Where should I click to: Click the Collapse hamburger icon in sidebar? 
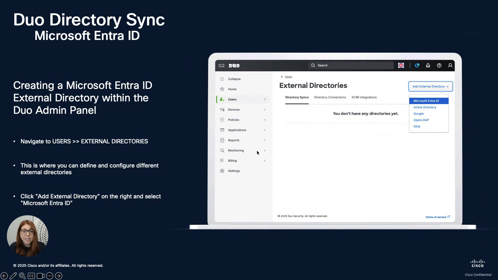click(x=222, y=79)
